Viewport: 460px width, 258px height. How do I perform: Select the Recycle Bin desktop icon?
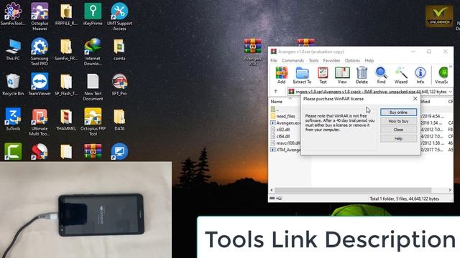[x=13, y=85]
